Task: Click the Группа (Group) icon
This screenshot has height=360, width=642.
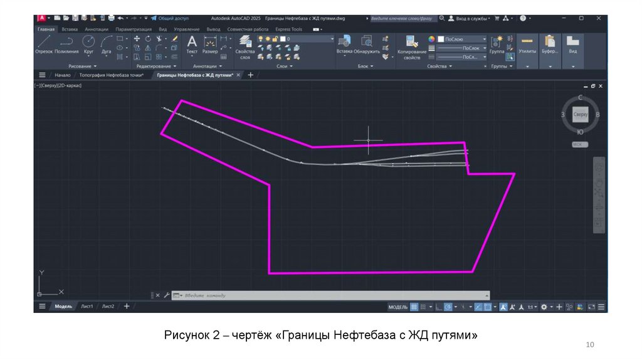Action: click(x=497, y=44)
